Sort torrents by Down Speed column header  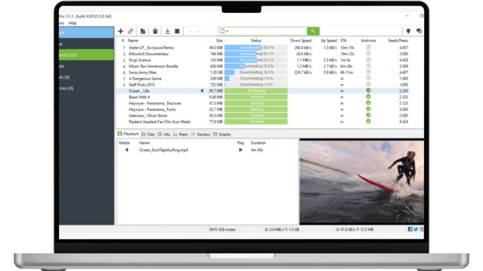pyautogui.click(x=300, y=41)
